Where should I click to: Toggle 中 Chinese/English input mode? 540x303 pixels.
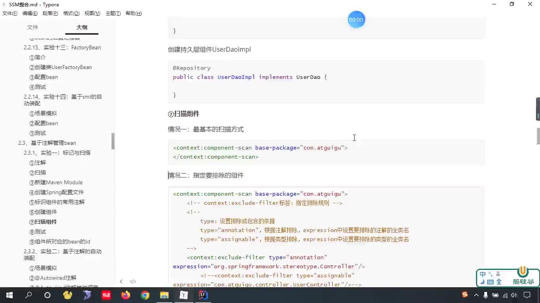click(x=483, y=274)
